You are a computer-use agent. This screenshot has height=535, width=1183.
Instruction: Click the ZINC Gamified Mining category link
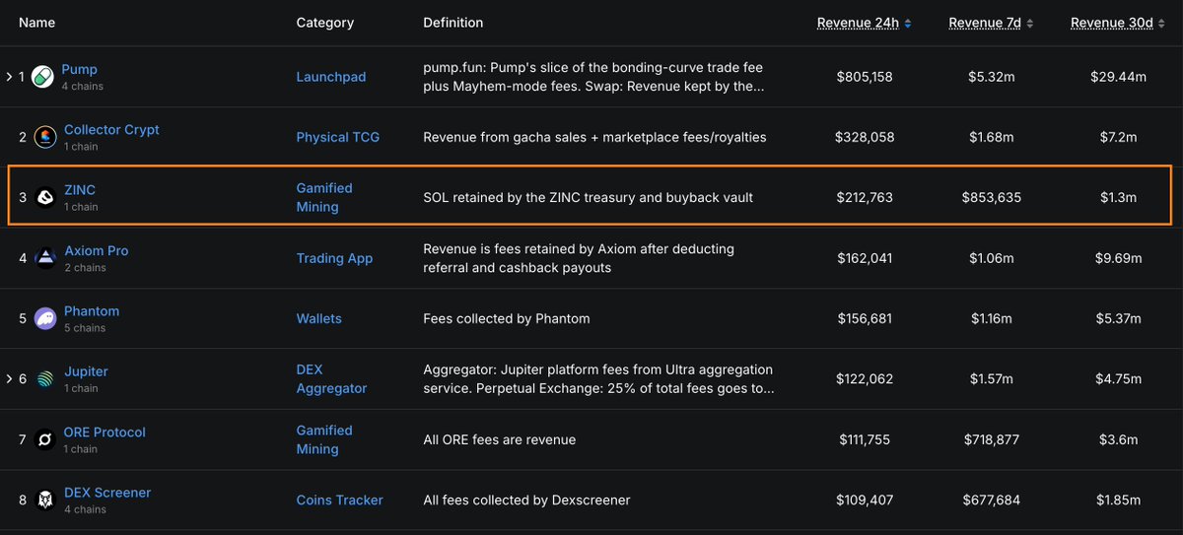(324, 197)
